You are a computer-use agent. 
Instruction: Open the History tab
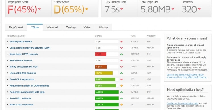[x=103, y=27]
